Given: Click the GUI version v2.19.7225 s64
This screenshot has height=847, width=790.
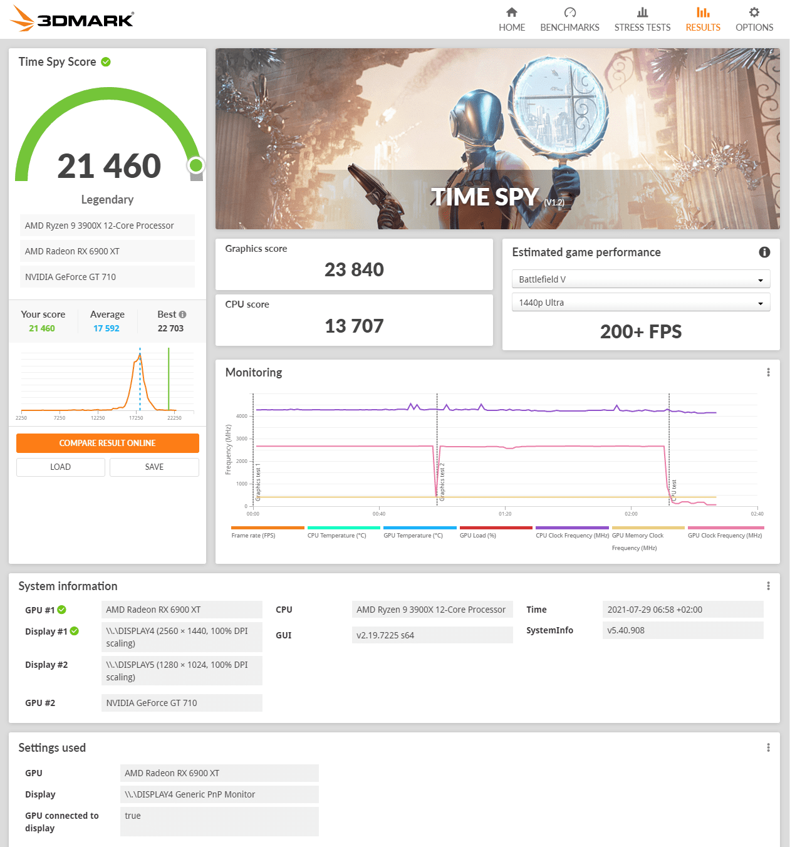Looking at the screenshot, I should pos(432,635).
